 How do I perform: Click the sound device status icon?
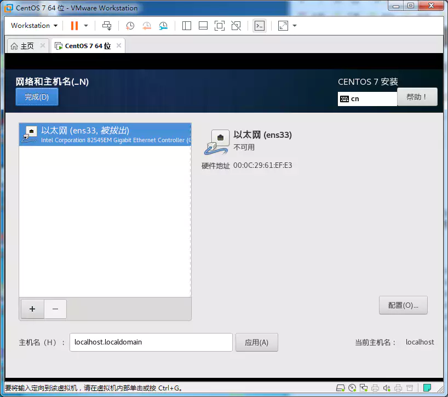pyautogui.click(x=387, y=388)
